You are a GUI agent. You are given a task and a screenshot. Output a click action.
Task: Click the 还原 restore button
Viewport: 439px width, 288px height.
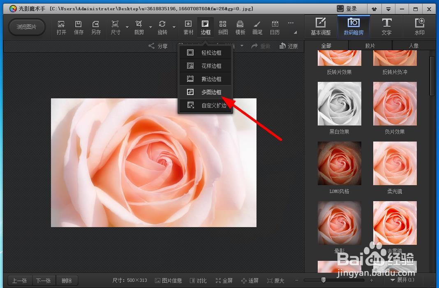289,46
